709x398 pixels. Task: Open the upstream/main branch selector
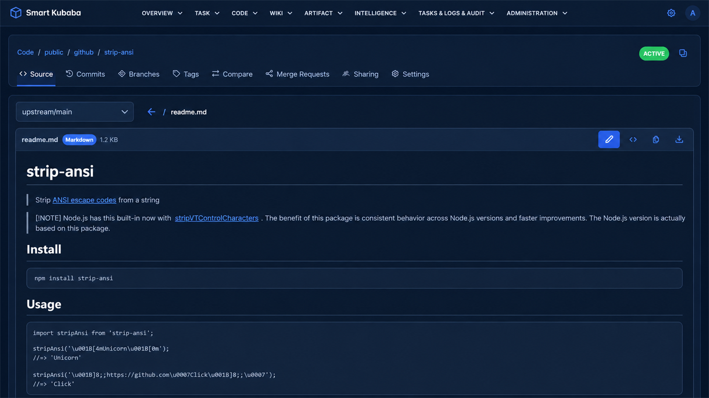tap(75, 112)
